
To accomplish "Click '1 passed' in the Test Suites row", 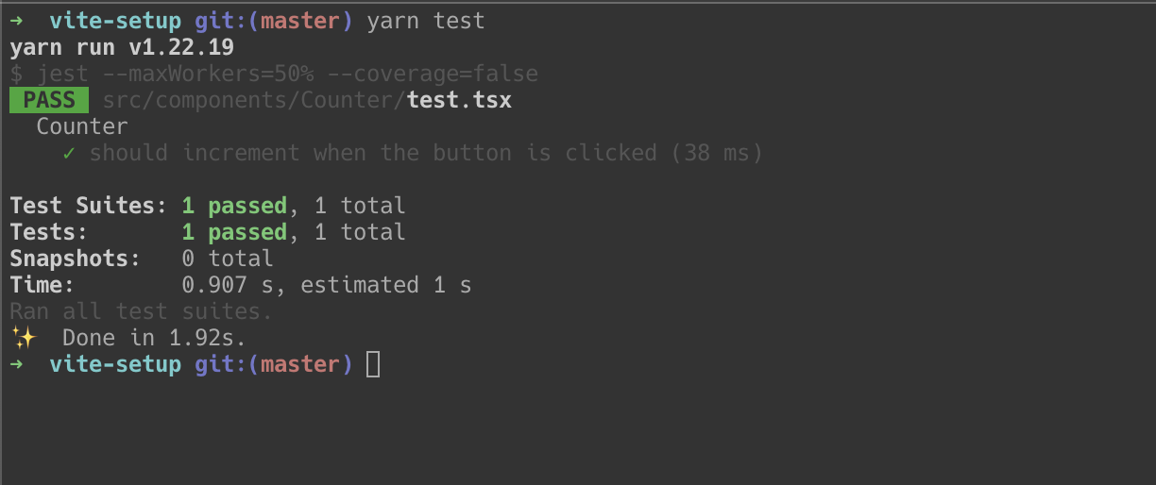I will coord(234,206).
